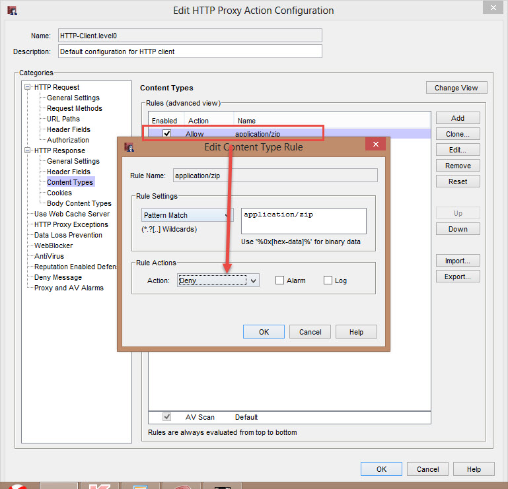The height and width of the screenshot is (489, 508).
Task: Click the Change View button
Action: (x=456, y=88)
